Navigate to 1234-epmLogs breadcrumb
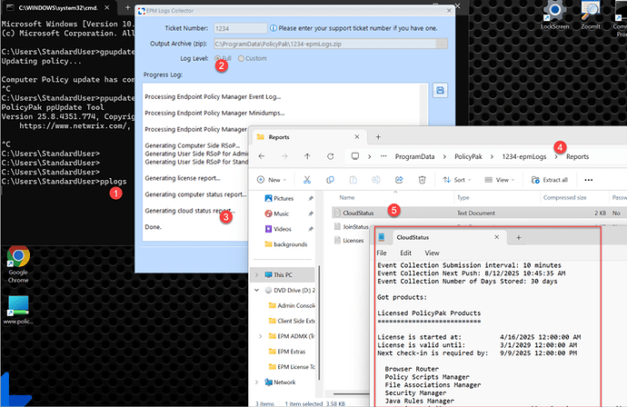The image size is (627, 407). click(x=523, y=157)
